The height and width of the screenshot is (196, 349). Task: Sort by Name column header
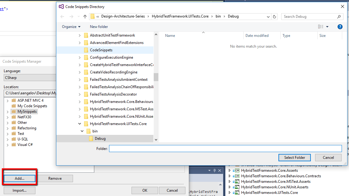point(170,36)
